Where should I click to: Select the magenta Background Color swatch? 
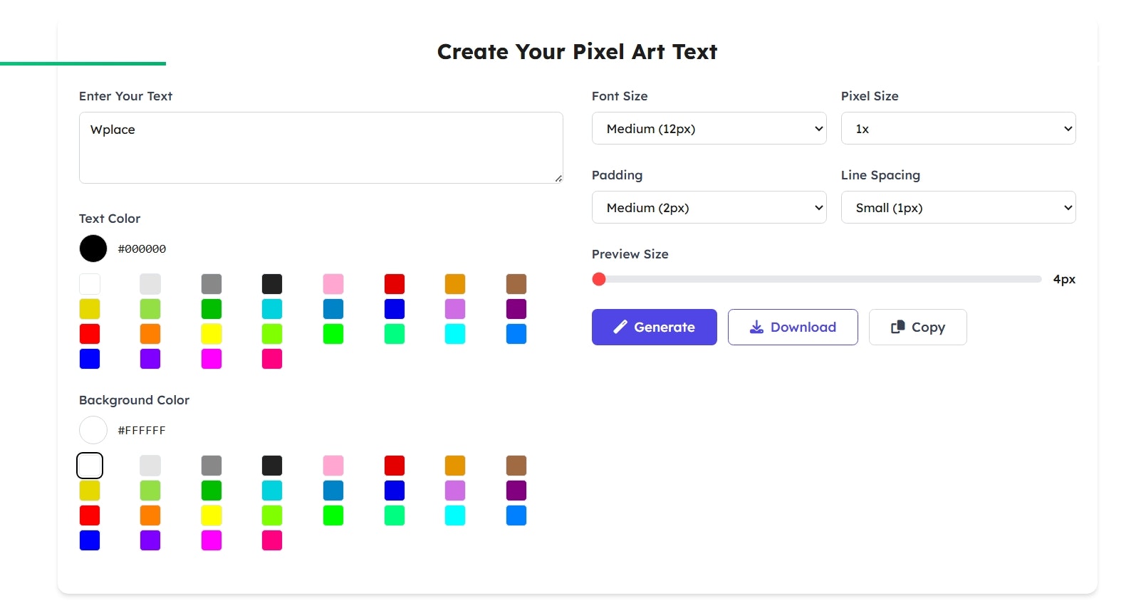point(212,540)
